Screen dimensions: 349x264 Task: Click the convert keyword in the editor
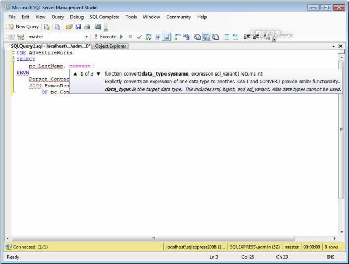(80, 66)
